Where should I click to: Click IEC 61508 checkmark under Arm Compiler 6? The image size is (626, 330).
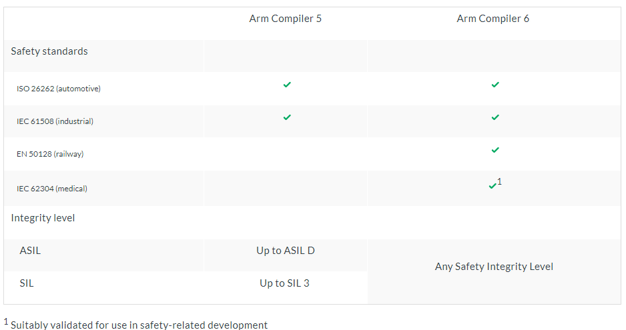coord(495,117)
